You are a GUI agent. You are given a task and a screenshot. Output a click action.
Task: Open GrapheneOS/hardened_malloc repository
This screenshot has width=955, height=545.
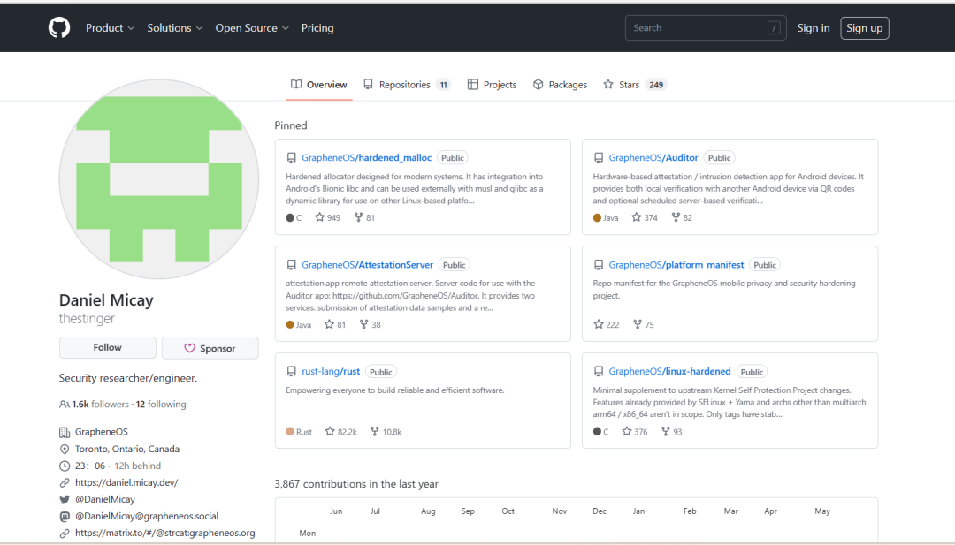(x=367, y=157)
